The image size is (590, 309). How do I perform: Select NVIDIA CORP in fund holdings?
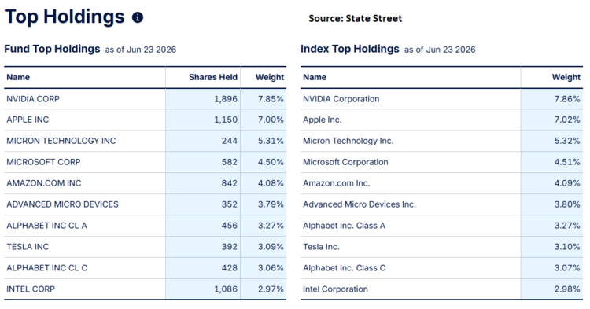coord(33,99)
